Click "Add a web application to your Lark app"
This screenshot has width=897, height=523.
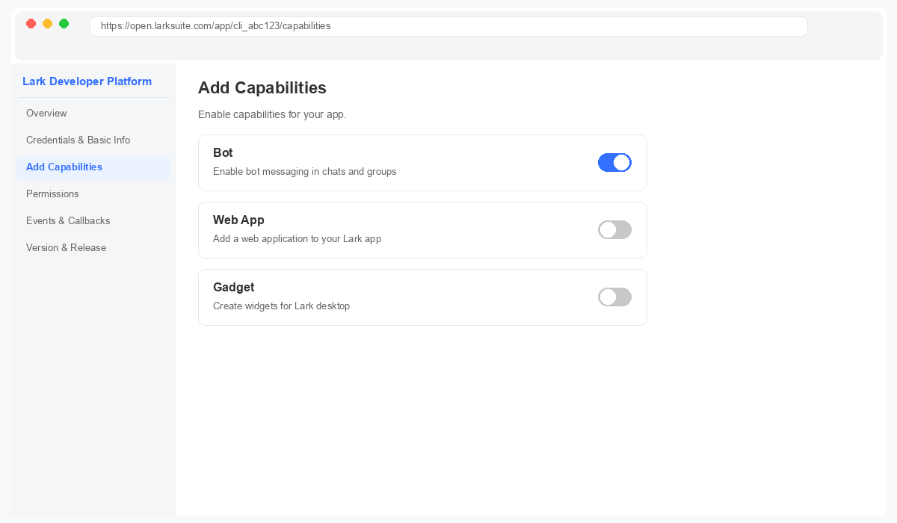coord(297,239)
